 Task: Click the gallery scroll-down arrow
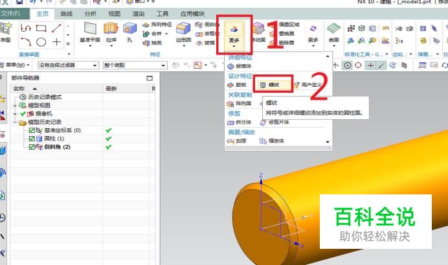pyautogui.click(x=328, y=142)
